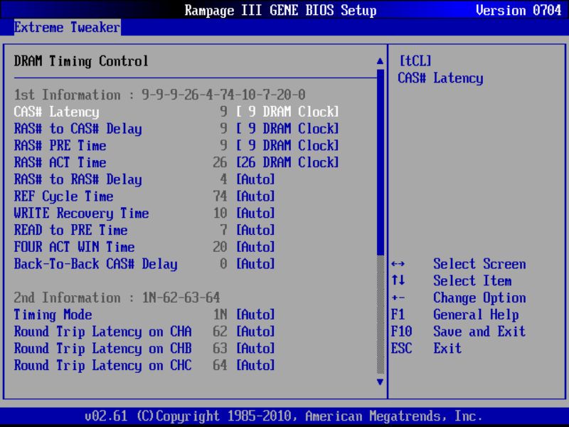569x427 pixels.
Task: Click the 2nd Information summary line
Action: [x=117, y=297]
